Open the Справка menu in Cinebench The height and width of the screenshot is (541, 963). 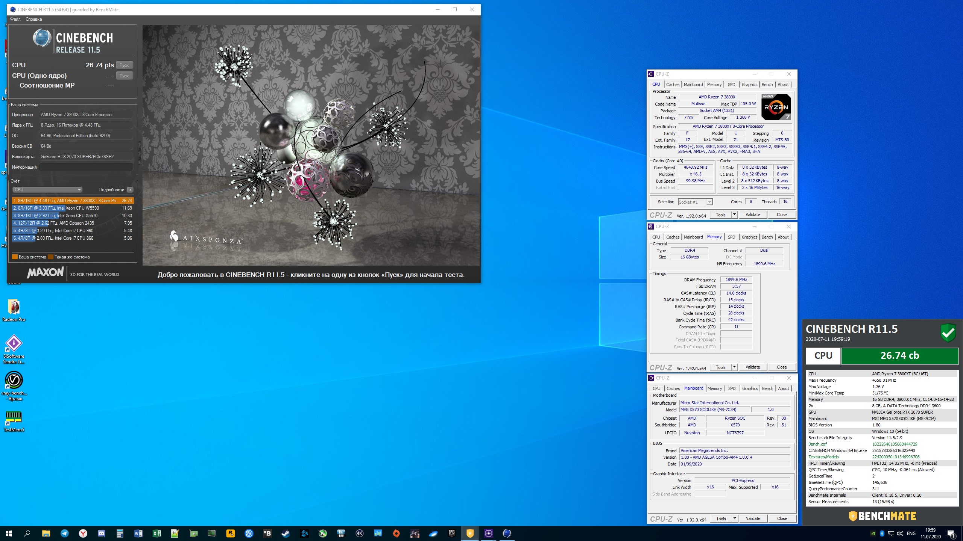click(x=34, y=19)
